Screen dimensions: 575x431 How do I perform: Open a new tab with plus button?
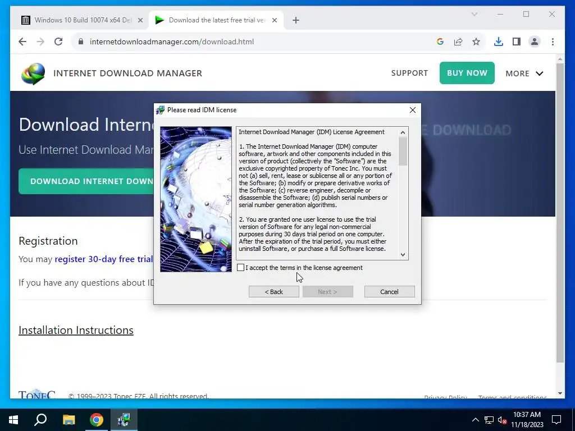click(x=296, y=20)
